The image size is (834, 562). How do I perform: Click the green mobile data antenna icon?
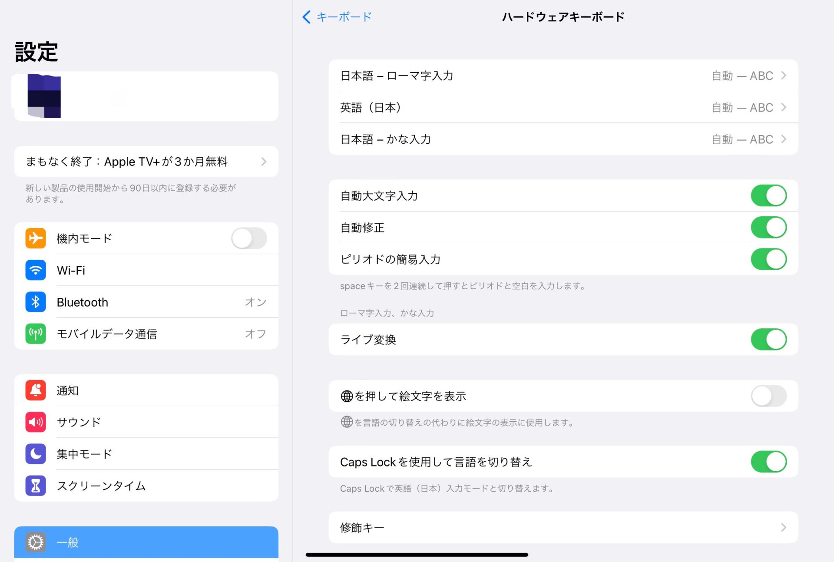[36, 334]
